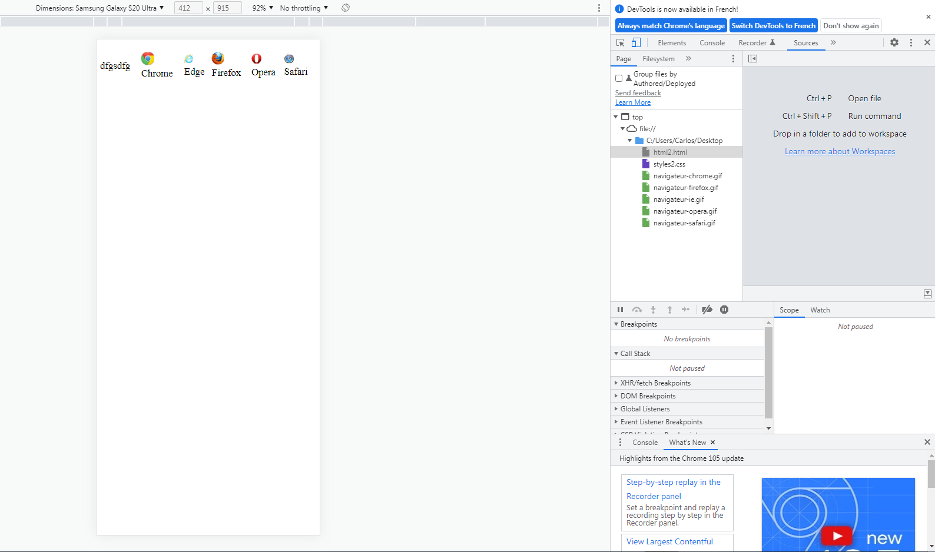Screen dimensions: 935x552
Task: Show more DevTools panel tabs
Action: [x=833, y=42]
